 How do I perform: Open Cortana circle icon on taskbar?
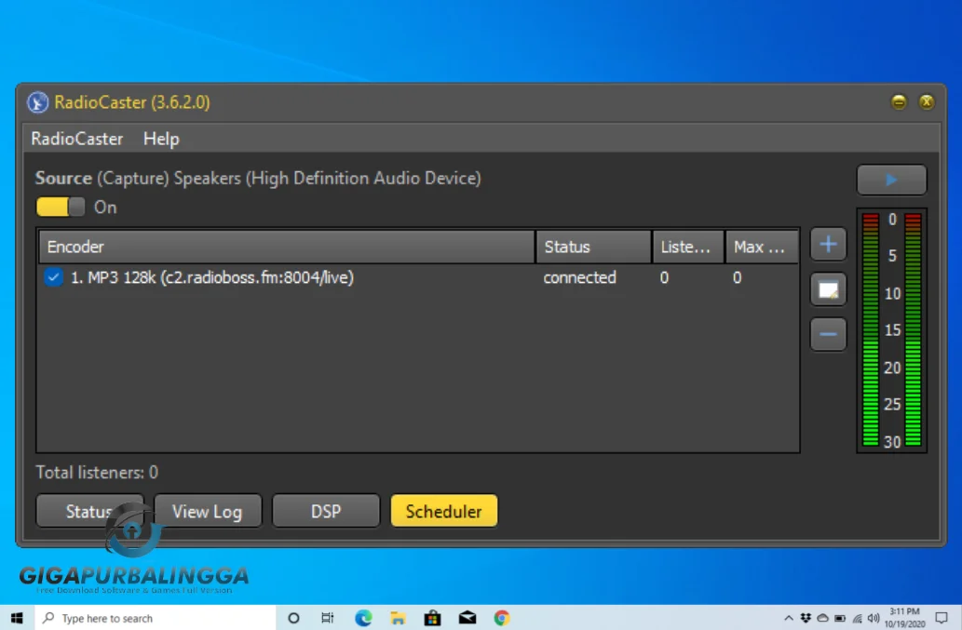point(293,618)
